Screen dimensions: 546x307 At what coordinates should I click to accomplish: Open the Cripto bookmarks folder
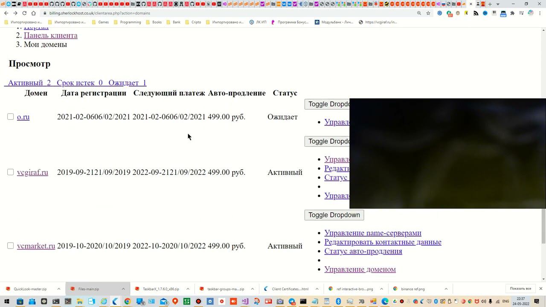193,22
